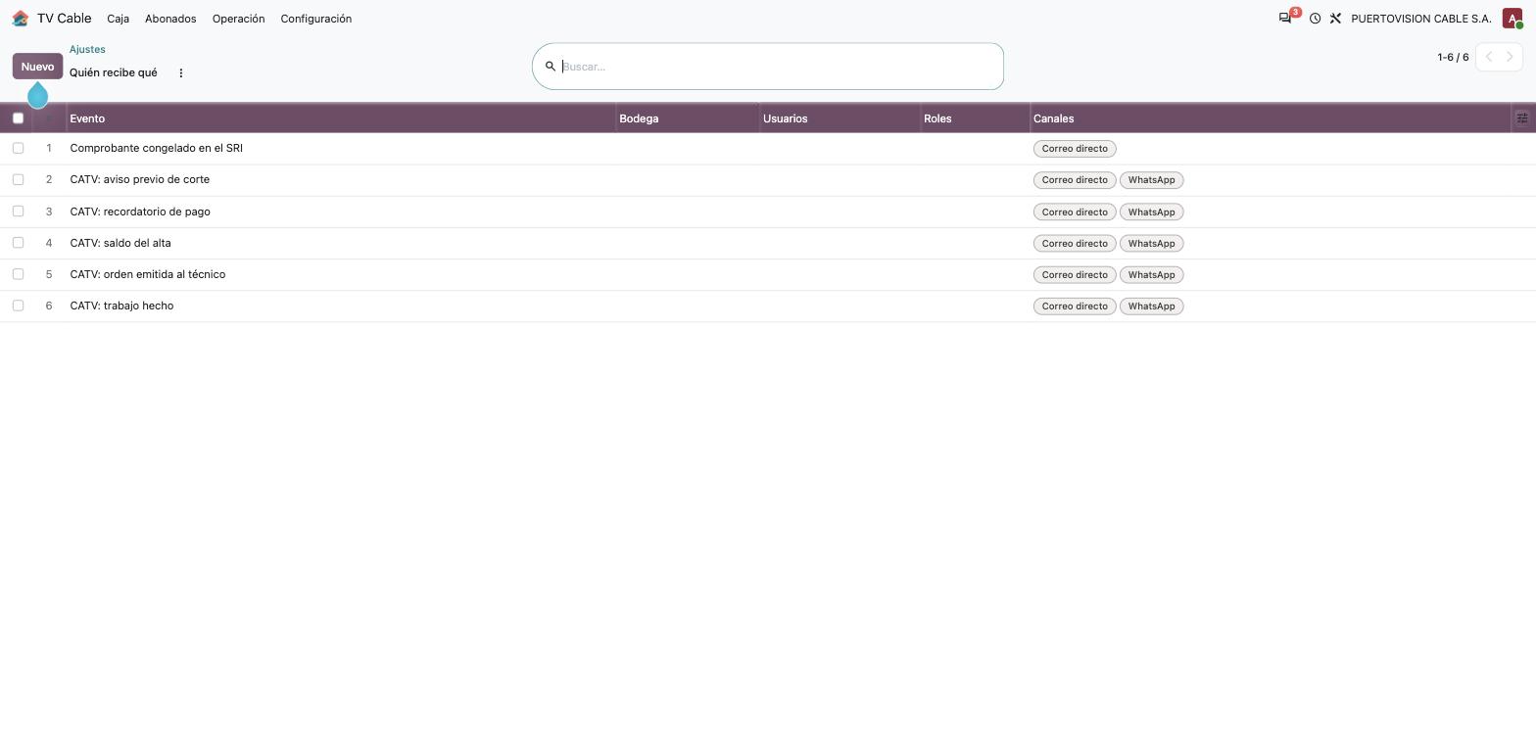Open the actions three-dot menu beside Quién recibe qué
This screenshot has width=1536, height=754.
tap(181, 72)
